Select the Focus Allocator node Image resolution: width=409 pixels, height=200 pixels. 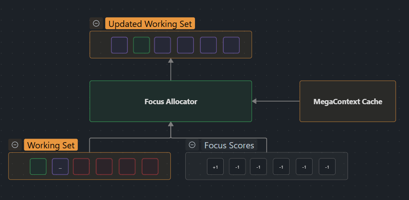[171, 101]
